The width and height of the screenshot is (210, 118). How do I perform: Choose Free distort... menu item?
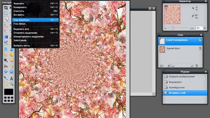(x=35, y=24)
